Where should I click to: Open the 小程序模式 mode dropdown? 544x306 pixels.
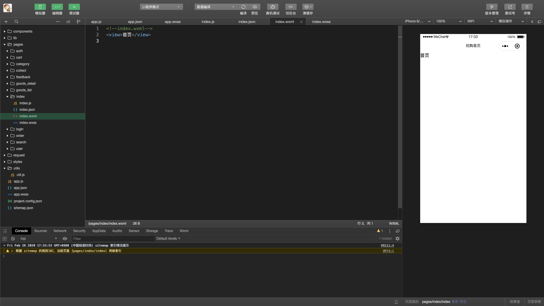161,7
